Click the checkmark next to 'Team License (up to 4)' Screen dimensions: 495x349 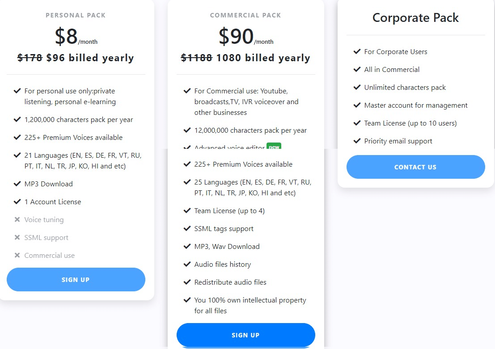coord(187,210)
